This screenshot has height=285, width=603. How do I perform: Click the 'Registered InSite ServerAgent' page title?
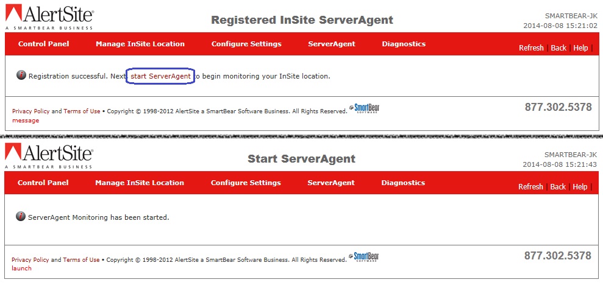point(302,19)
